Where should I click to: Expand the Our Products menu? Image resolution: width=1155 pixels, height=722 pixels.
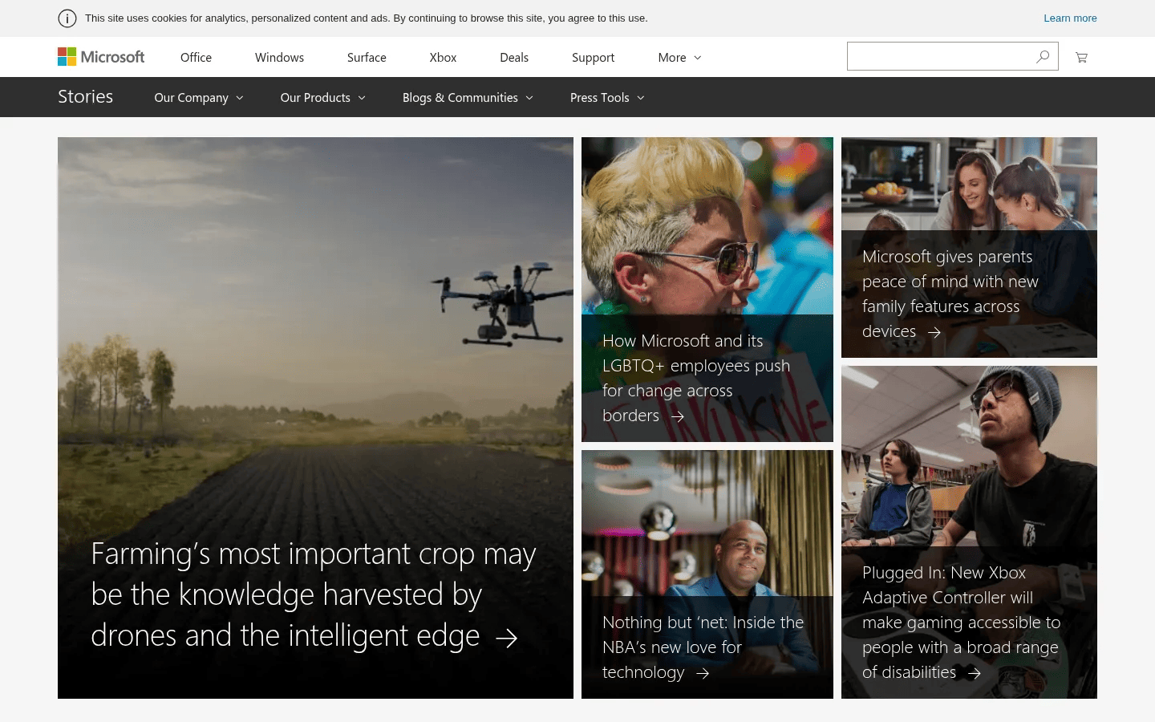pyautogui.click(x=322, y=98)
